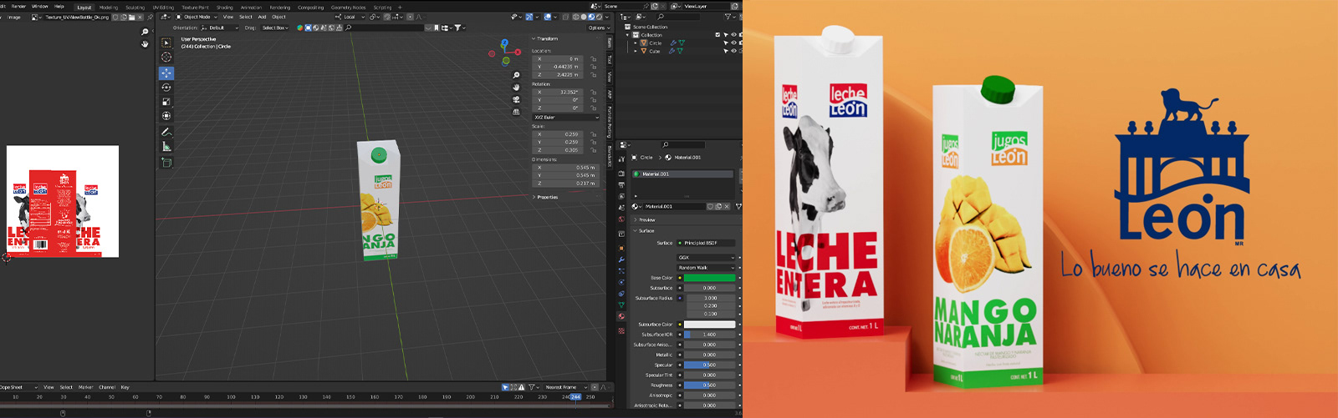
Task: Select the Select Box tool in toolbar
Action: tap(166, 43)
